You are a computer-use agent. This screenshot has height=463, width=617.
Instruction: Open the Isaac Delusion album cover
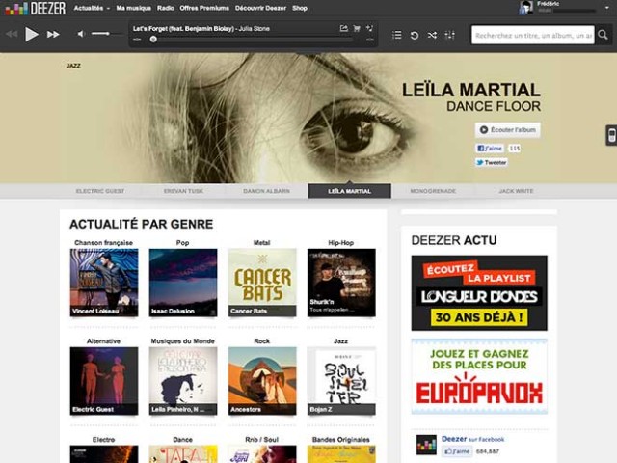[183, 283]
